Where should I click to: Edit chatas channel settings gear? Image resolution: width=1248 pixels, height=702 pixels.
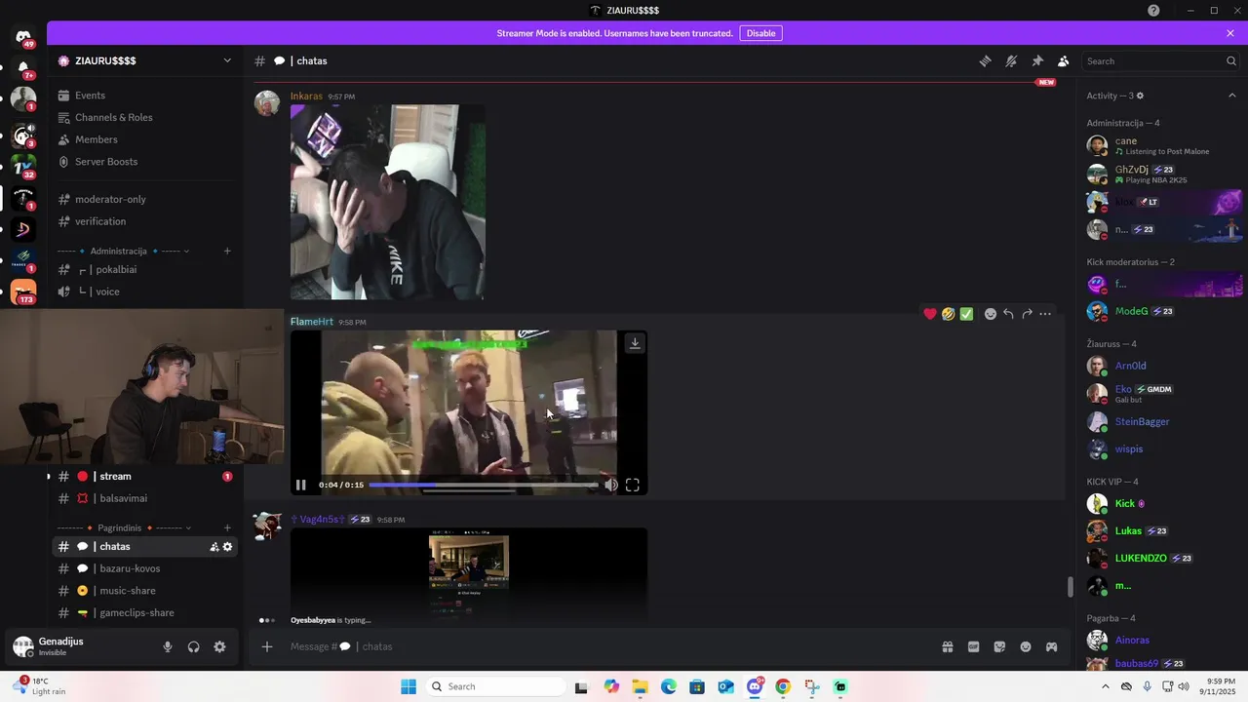227,547
